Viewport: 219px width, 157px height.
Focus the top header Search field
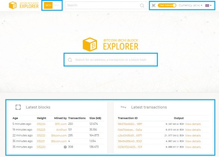pos(106,5)
